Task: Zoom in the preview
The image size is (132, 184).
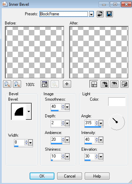Action: point(17,84)
